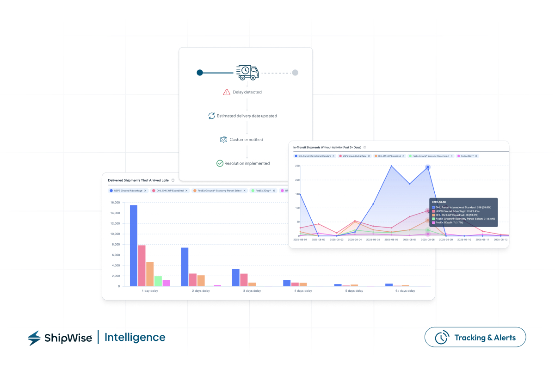555x370 pixels.
Task: Click the '2 days delay' axis label
Action: 201,291
